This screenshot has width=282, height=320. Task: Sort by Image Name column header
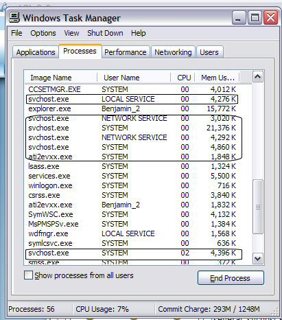(61, 78)
